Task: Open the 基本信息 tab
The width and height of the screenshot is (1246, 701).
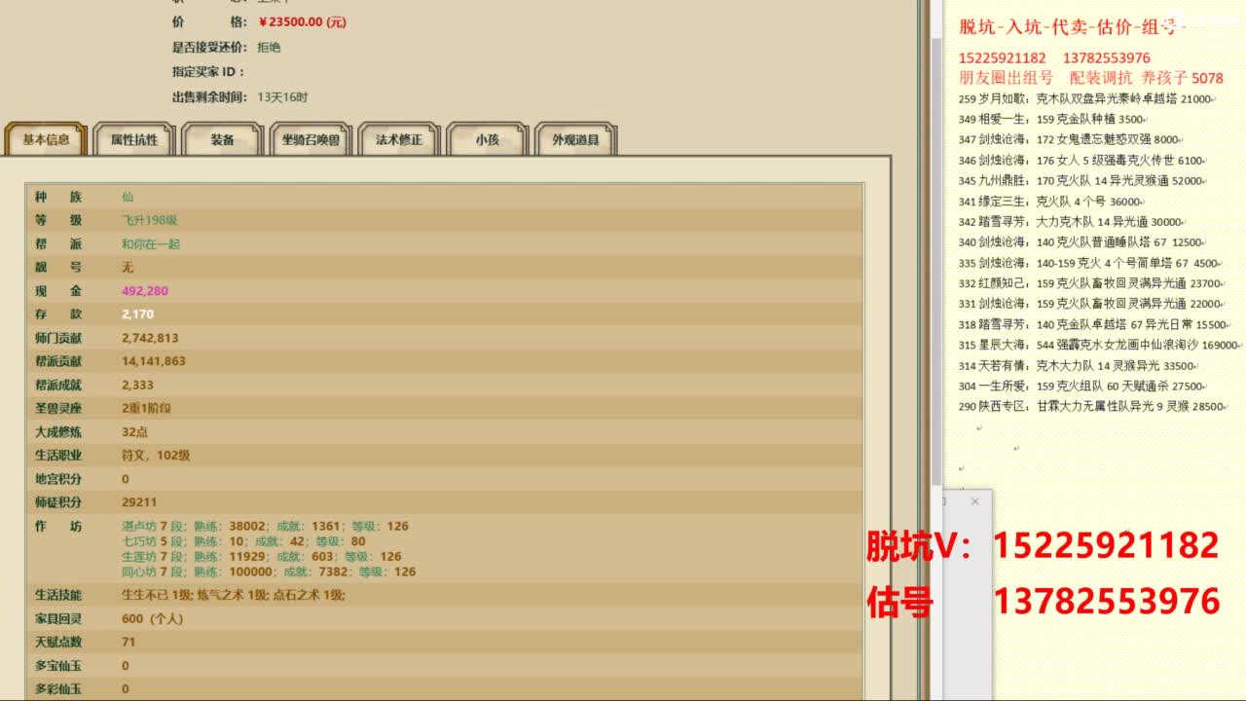Action: tap(46, 139)
